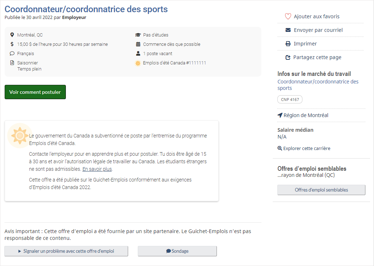The height and width of the screenshot is (266, 374).
Task: Click the Région de Montréal arrow icon
Action: tap(280, 115)
